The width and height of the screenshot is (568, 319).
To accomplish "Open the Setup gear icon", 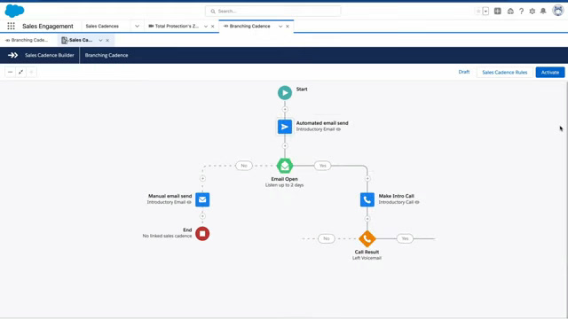I will [532, 12].
